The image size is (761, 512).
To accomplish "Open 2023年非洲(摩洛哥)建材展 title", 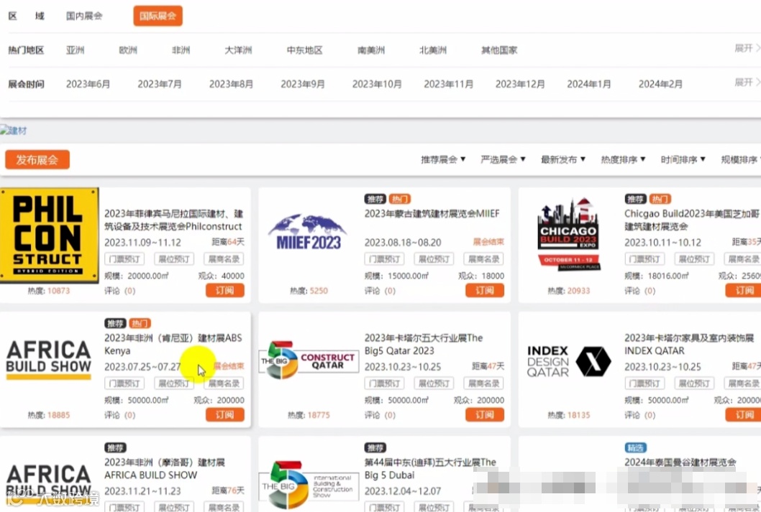I will click(165, 468).
